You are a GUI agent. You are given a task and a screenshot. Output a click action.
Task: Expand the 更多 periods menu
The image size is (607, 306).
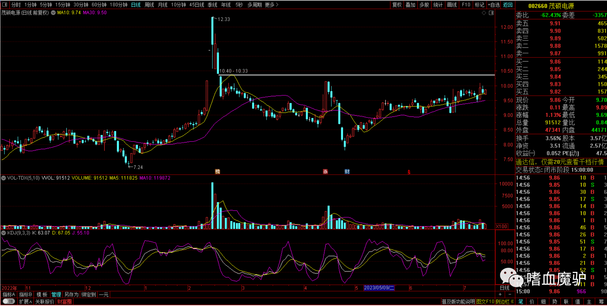click(272, 5)
